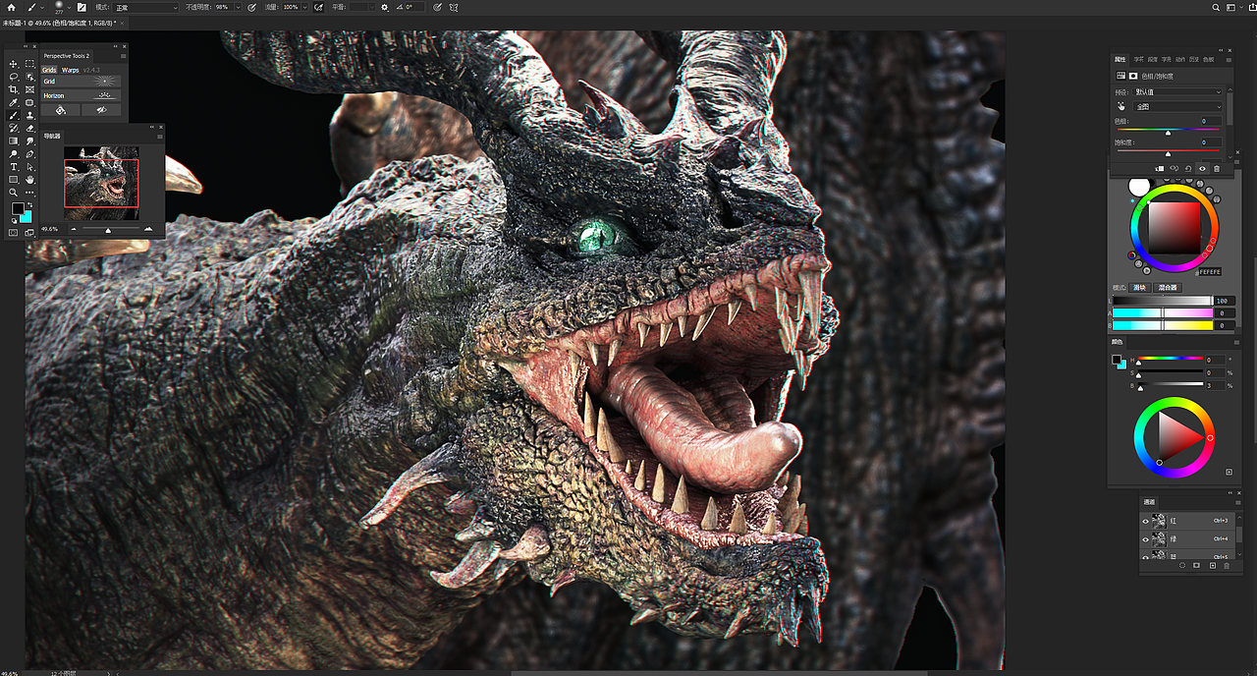Select the Hand tool
This screenshot has width=1257, height=676.
pyautogui.click(x=29, y=179)
